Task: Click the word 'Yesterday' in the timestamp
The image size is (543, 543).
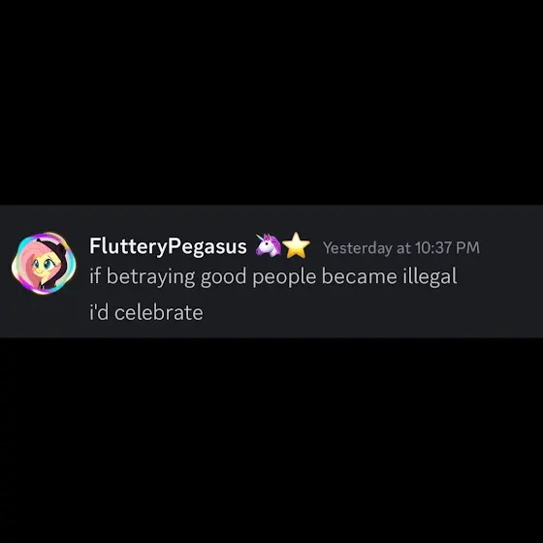Action: [358, 248]
